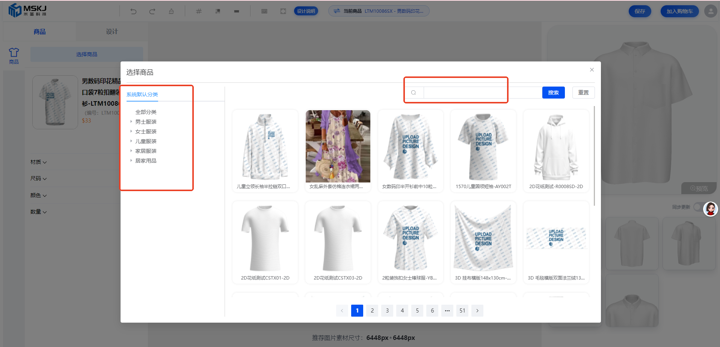
Task: Select 全部分类 in category tree
Action: [146, 112]
